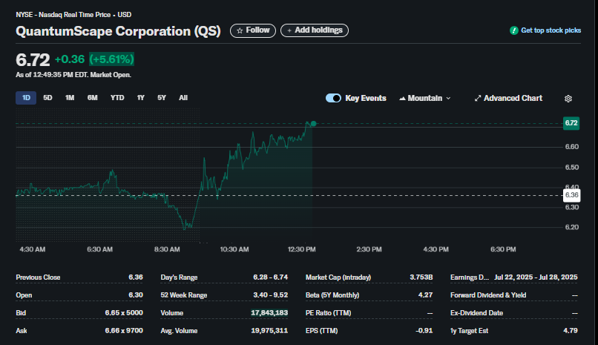Click the Earnings Date range Jul 22 - Jul 28

click(x=536, y=277)
